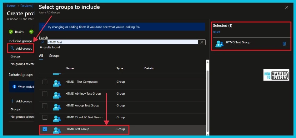The height and width of the screenshot is (138, 296).
Task: Go to Devices breadcrumb link
Action: (26, 6)
